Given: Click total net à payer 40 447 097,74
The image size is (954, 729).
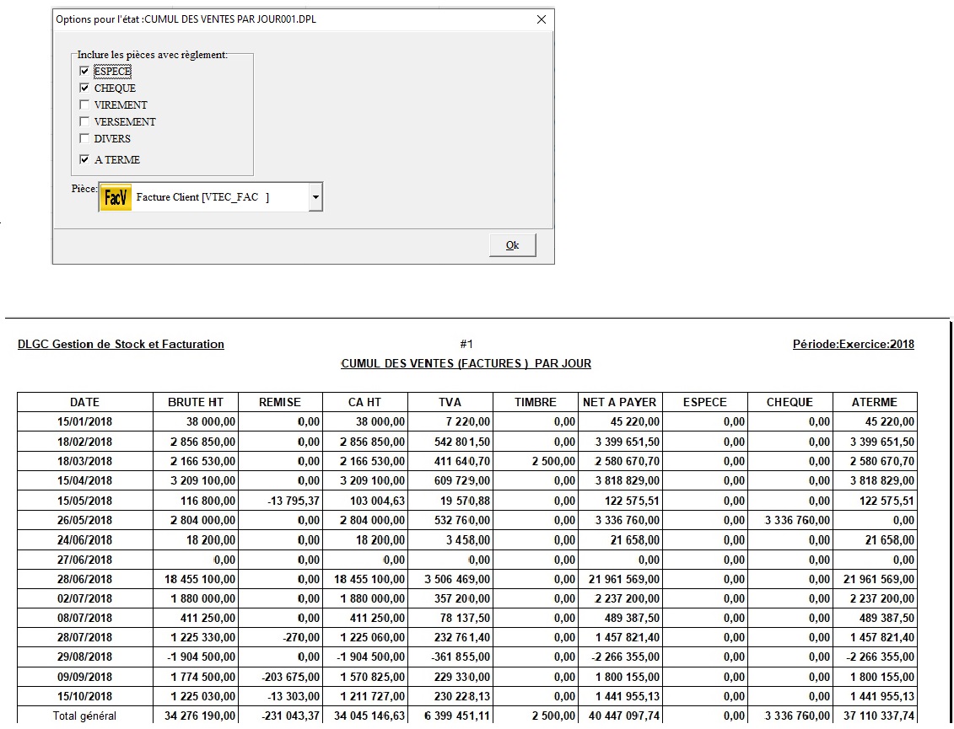Looking at the screenshot, I should tap(623, 716).
